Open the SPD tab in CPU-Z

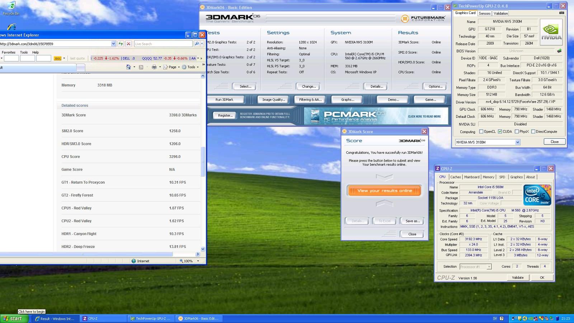click(502, 177)
